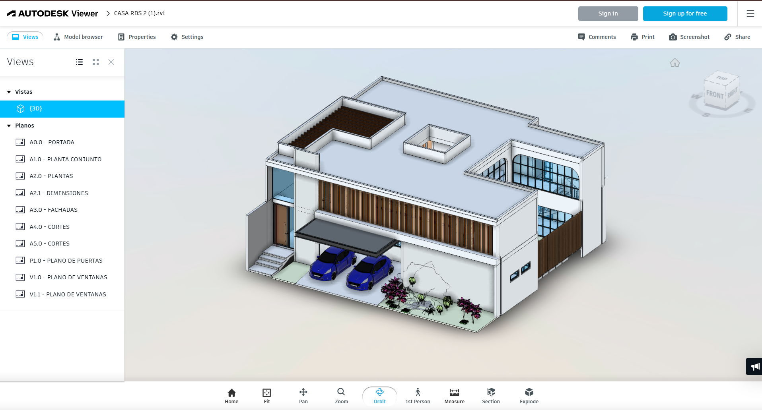
Task: Click the Autodesk Viewer logo
Action: pyautogui.click(x=52, y=14)
